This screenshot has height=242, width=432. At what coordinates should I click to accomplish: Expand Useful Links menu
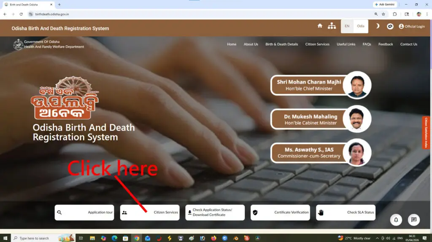tap(346, 44)
